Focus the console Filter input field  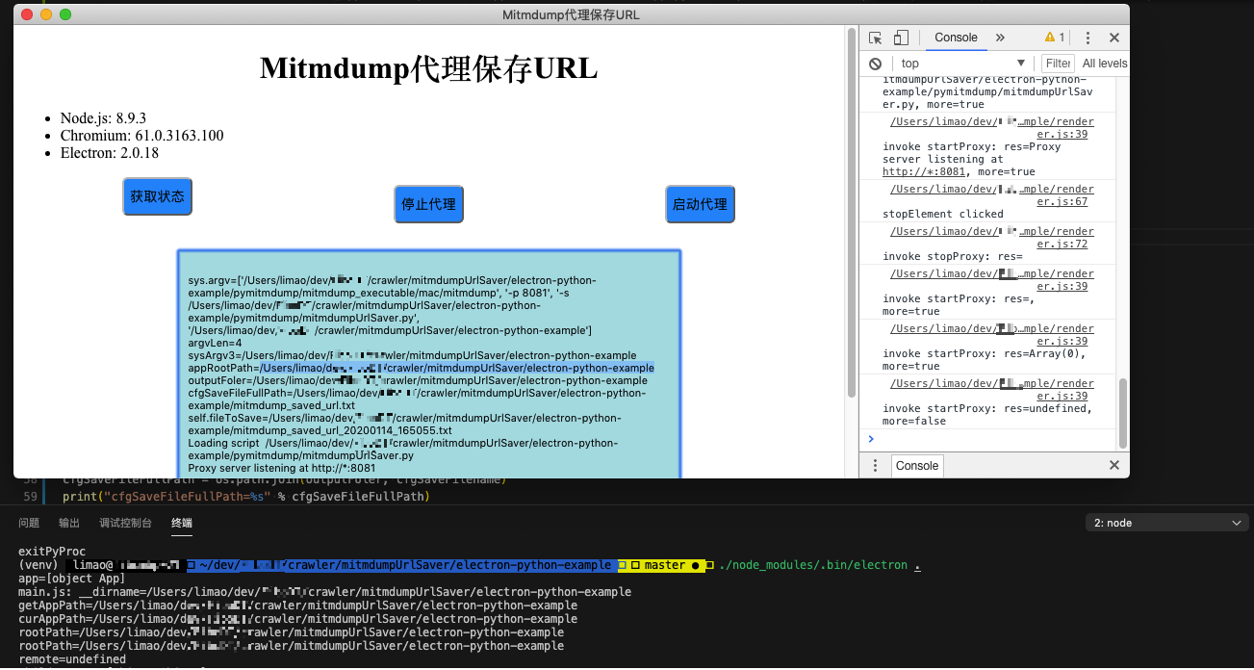pyautogui.click(x=1058, y=64)
